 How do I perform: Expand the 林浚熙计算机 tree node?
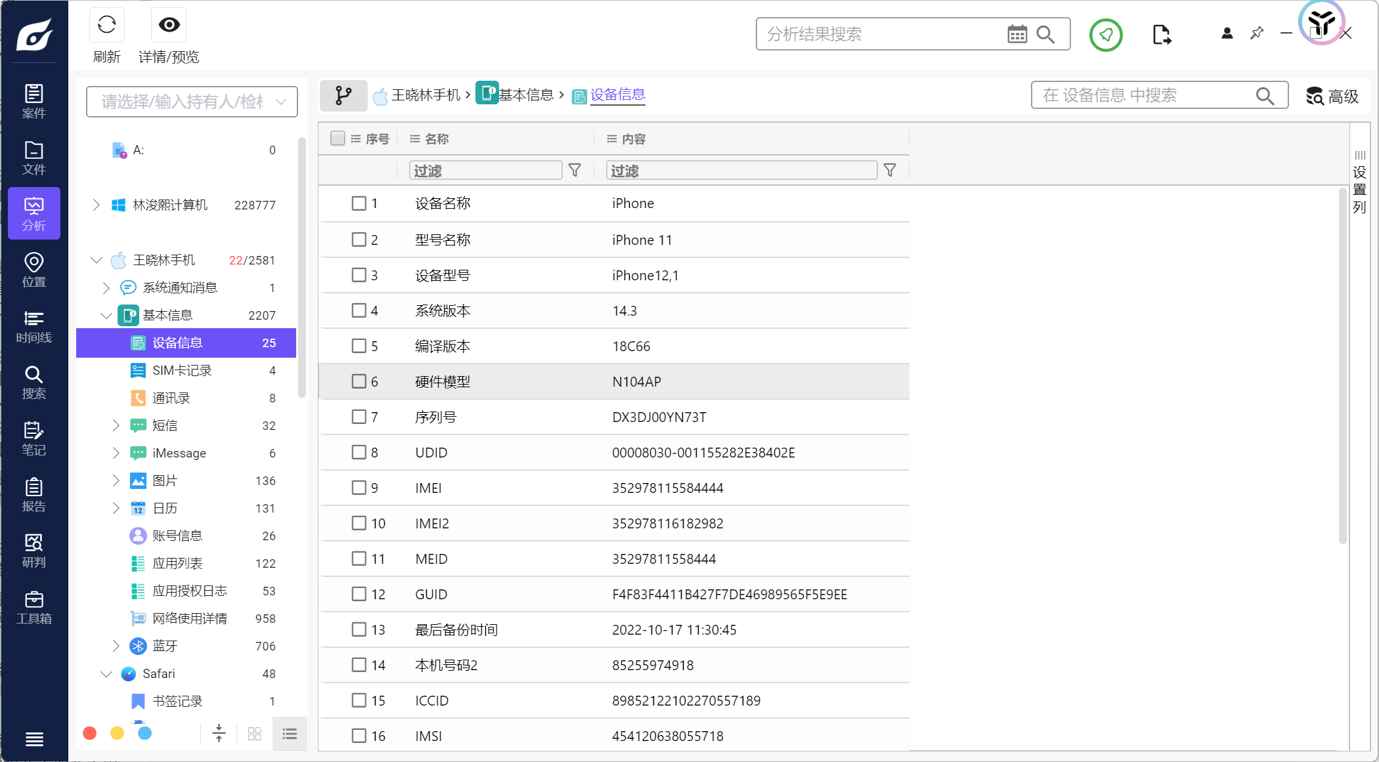tap(97, 205)
